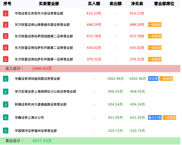Click the red rank 5 buy badge

tap(6, 59)
